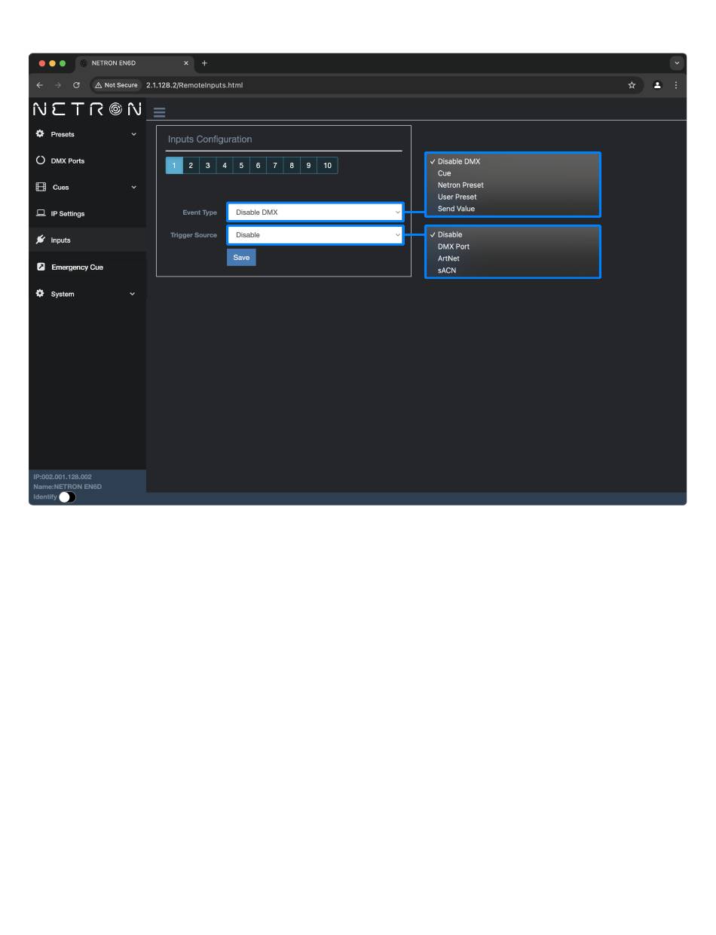This screenshot has height=935, width=716.
Task: Reload the page with refresh icon
Action: (76, 85)
